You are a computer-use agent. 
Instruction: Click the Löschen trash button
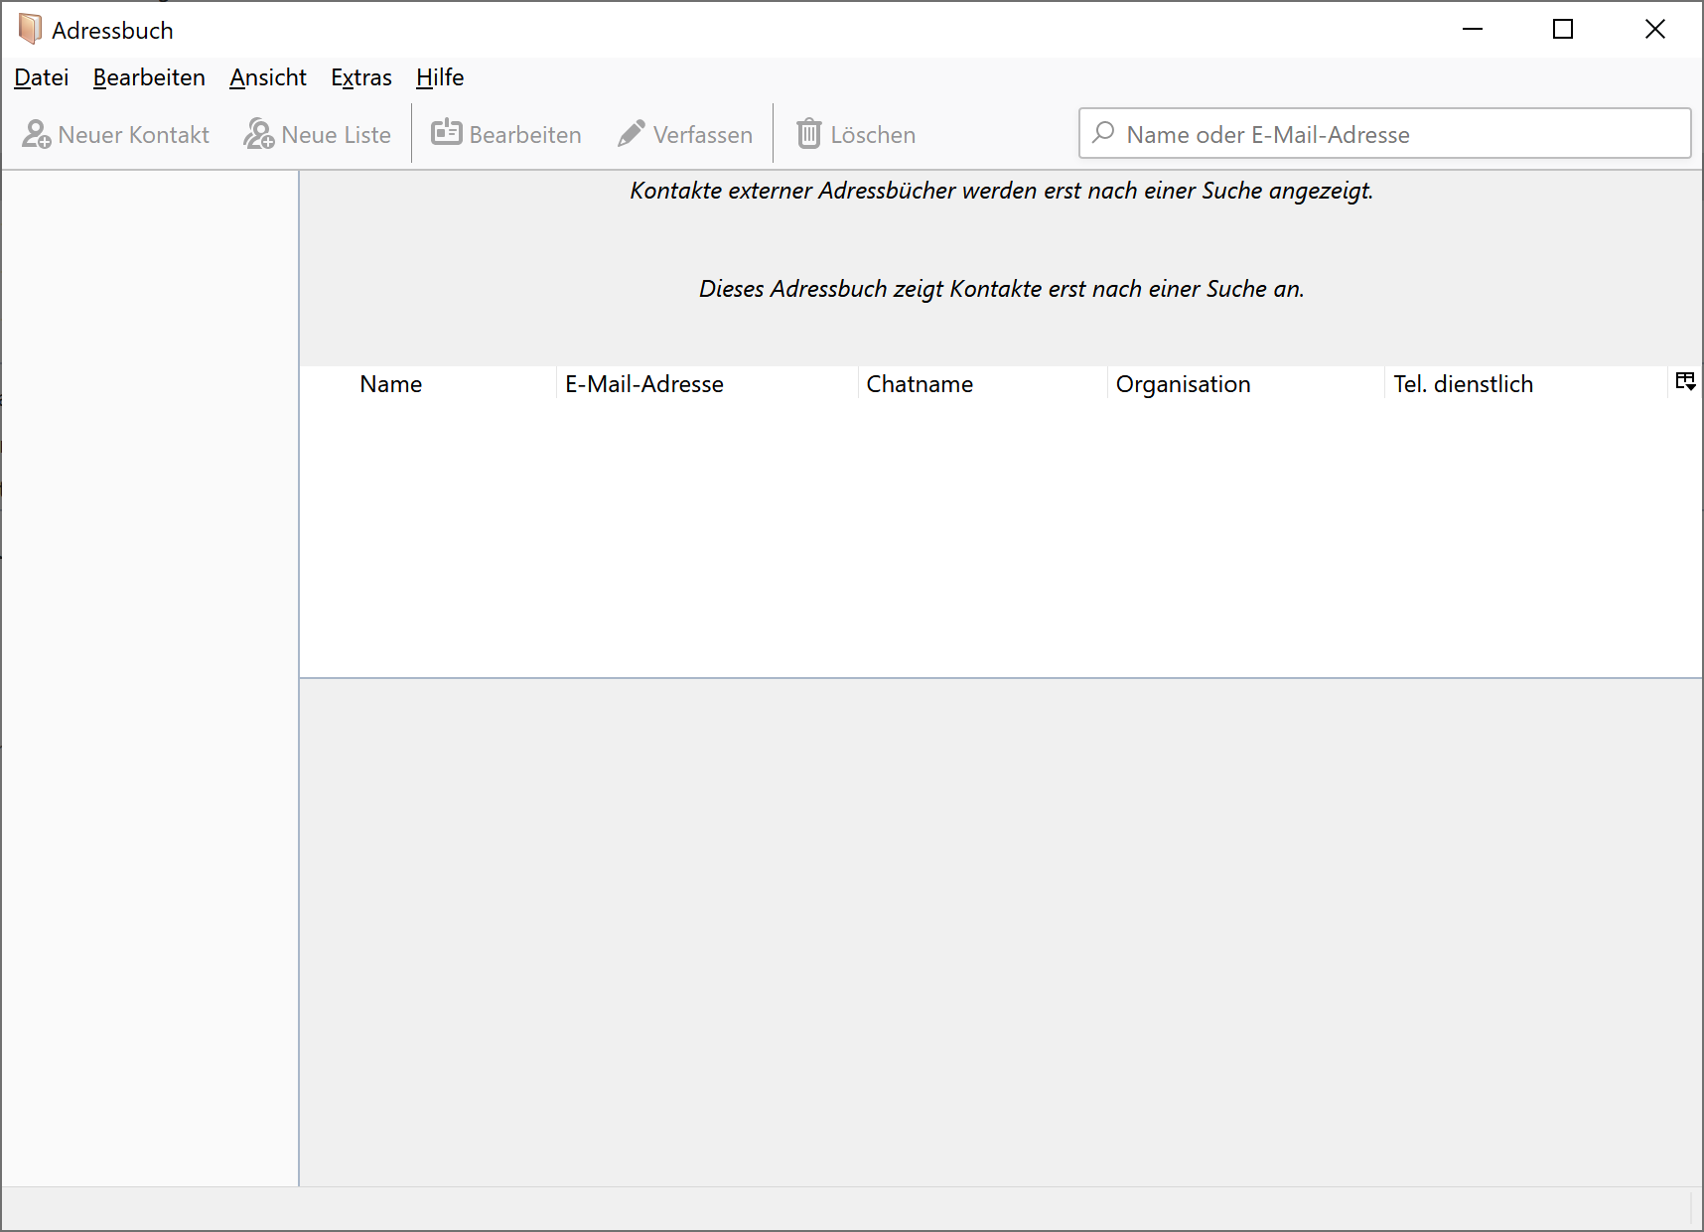click(856, 134)
